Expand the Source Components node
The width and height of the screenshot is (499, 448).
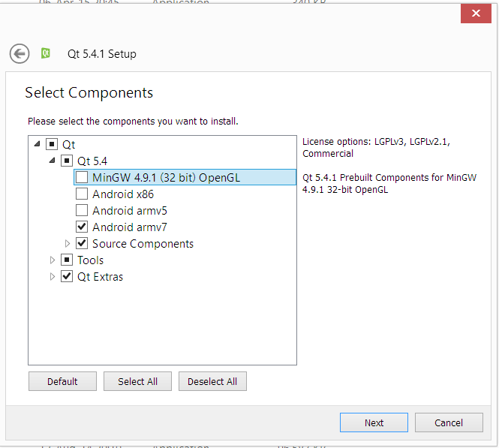67,244
